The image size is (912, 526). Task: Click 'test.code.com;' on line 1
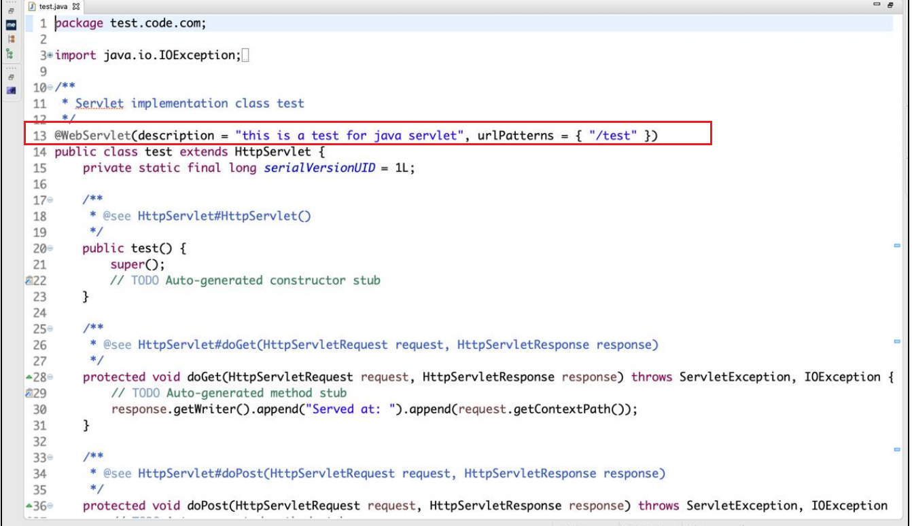pos(158,23)
